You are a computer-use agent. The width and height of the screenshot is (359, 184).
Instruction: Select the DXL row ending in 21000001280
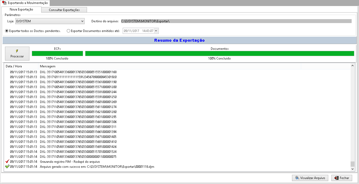click(177, 112)
